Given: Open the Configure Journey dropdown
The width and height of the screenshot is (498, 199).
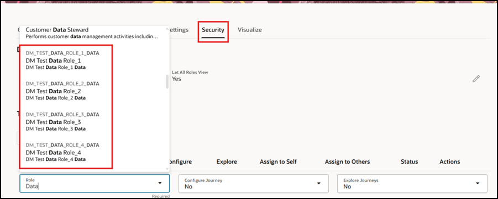Looking at the screenshot, I should [254, 184].
